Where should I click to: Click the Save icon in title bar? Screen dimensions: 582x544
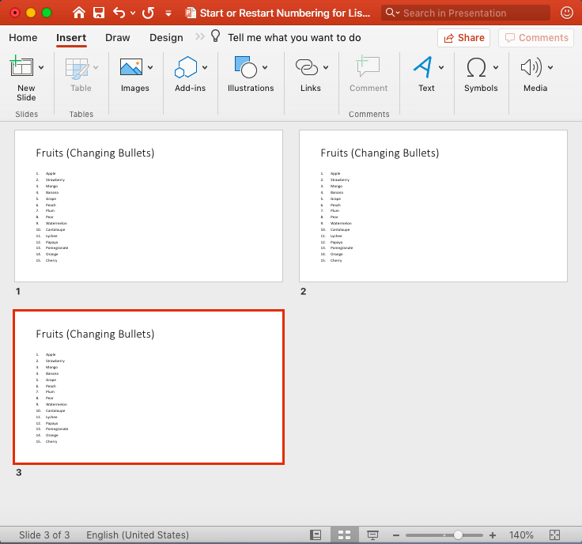(x=99, y=13)
